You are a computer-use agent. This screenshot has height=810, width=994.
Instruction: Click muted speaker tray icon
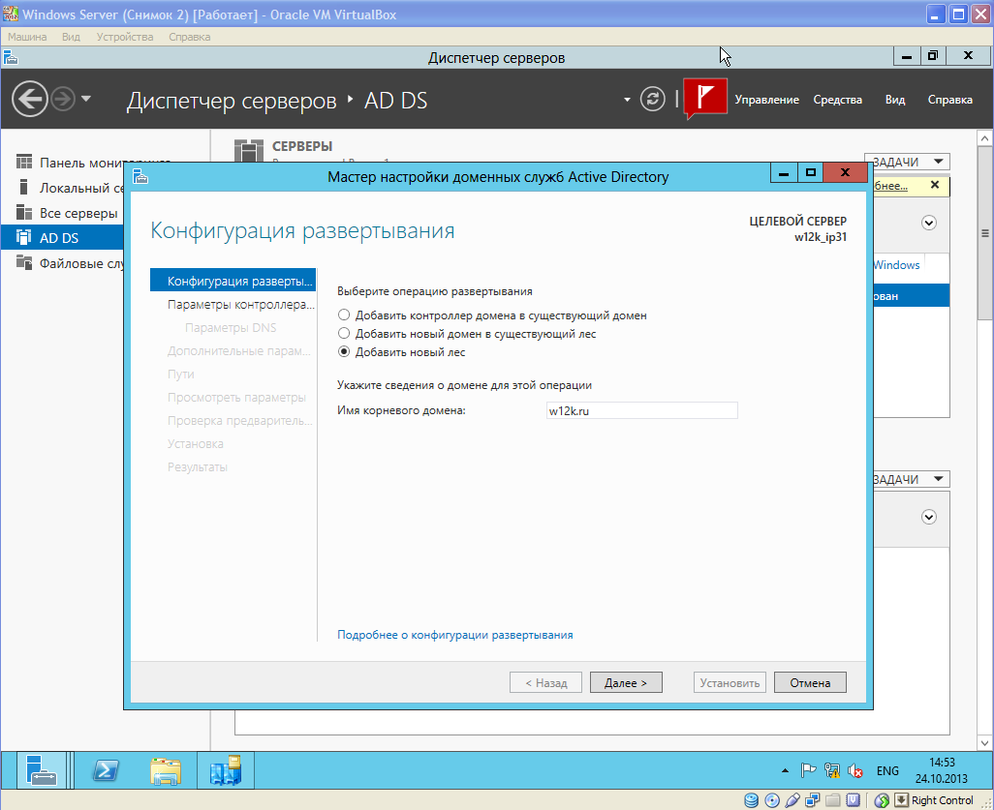[855, 770]
